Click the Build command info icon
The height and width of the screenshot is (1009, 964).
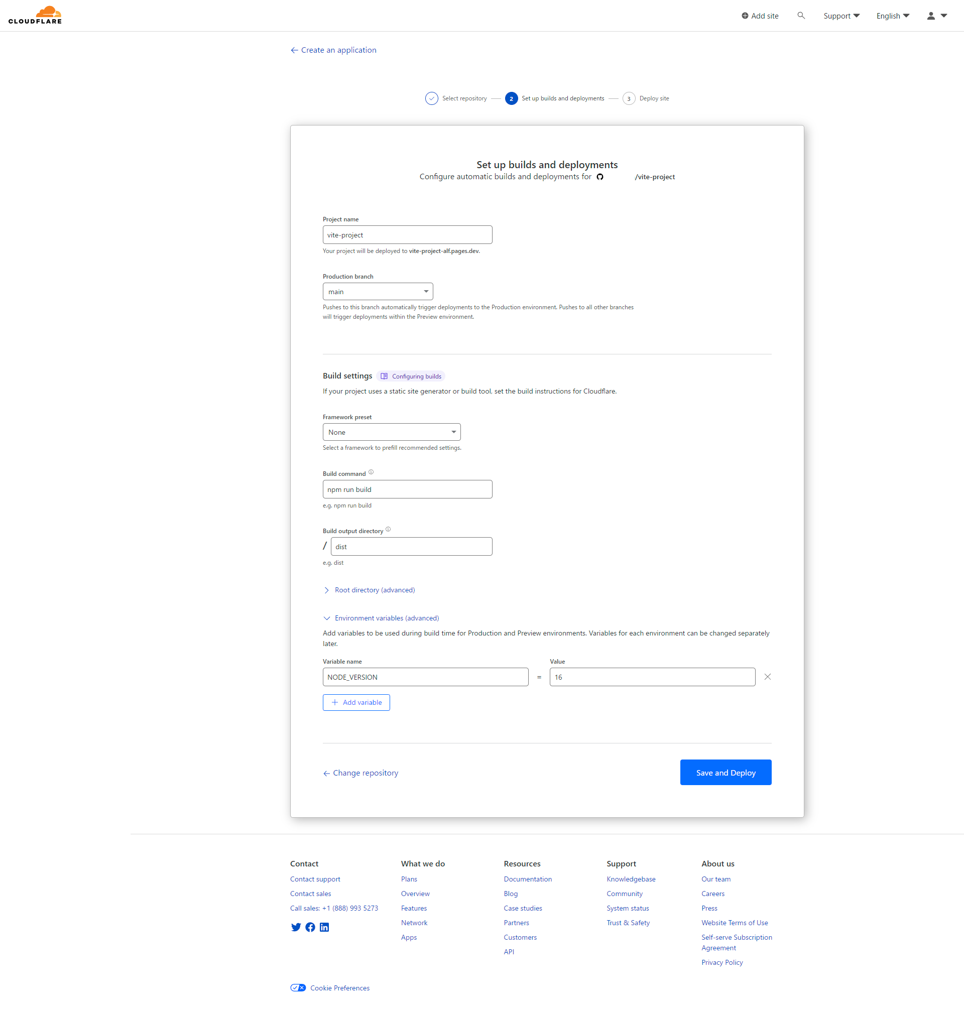click(371, 472)
